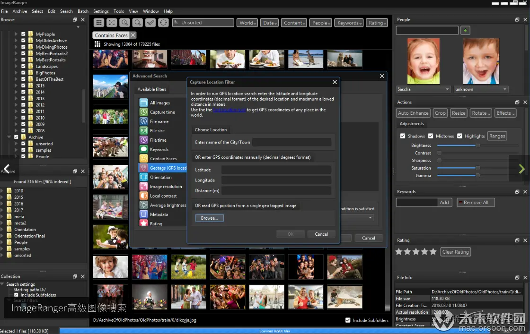The image size is (530, 334).
Task: Open the People filter dropdown
Action: coord(321,23)
